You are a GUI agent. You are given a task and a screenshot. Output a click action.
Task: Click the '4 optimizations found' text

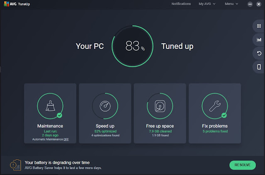(105, 135)
